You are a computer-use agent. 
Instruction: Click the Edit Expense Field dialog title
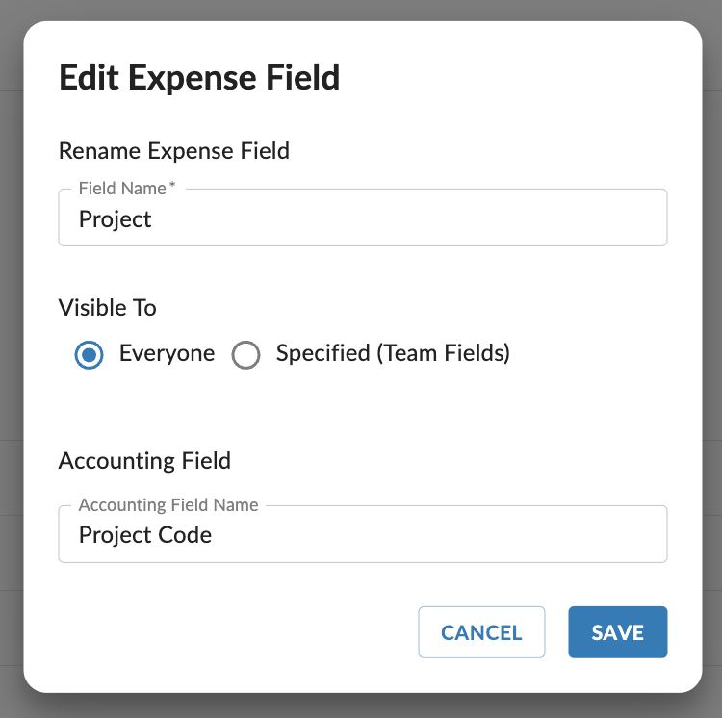click(199, 77)
